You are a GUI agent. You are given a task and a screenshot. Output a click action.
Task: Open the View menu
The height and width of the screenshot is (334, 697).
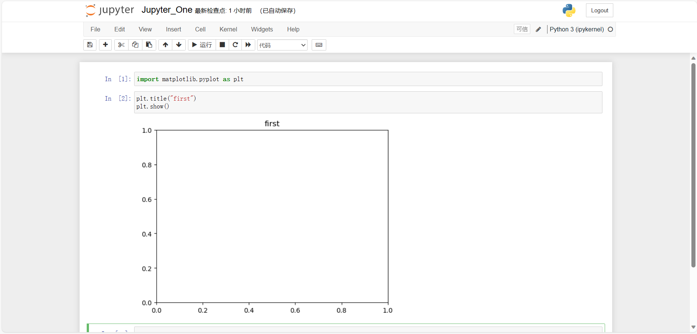pos(145,29)
